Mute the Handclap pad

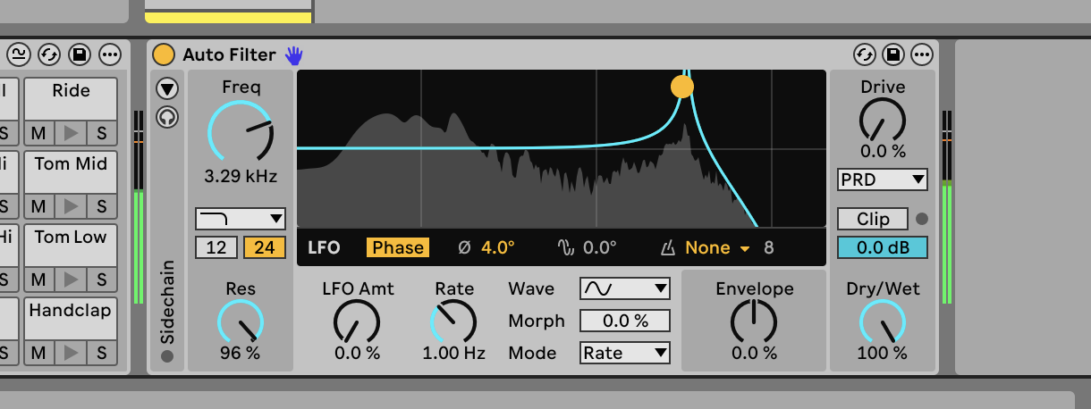point(38,353)
